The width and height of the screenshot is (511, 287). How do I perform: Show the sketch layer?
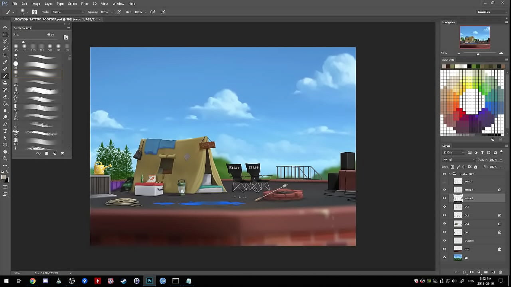click(x=444, y=181)
